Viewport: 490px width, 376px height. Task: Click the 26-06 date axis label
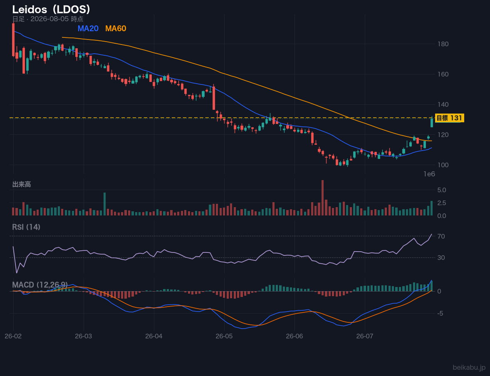click(x=294, y=336)
